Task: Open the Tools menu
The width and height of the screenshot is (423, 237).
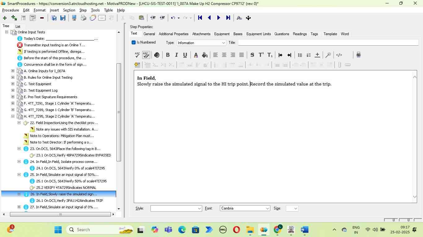Action: coord(95,10)
